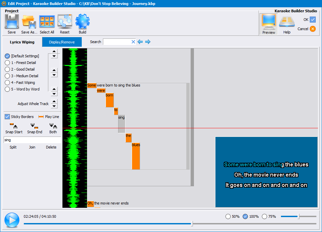Click the third stepper's down arrow

54,94
